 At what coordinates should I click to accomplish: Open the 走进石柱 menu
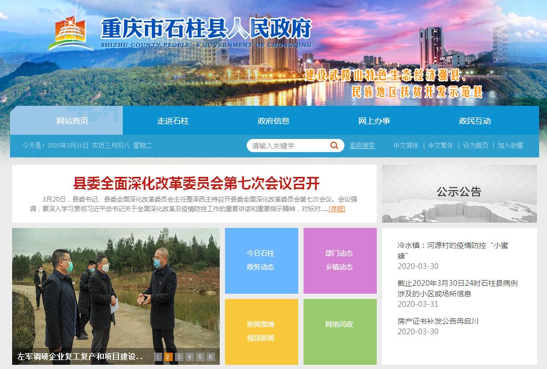173,121
